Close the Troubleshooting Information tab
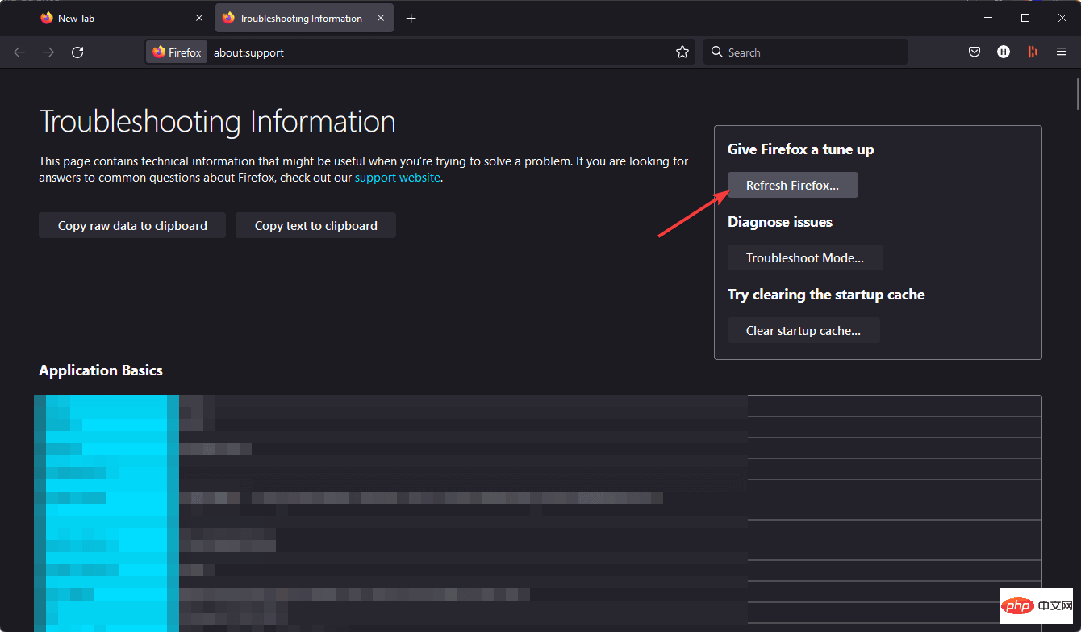The width and height of the screenshot is (1081, 632). [382, 18]
